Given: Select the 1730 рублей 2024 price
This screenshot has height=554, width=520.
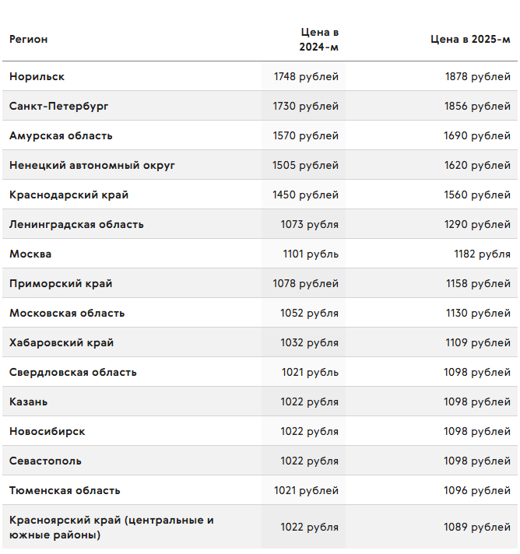Looking at the screenshot, I should 305,106.
